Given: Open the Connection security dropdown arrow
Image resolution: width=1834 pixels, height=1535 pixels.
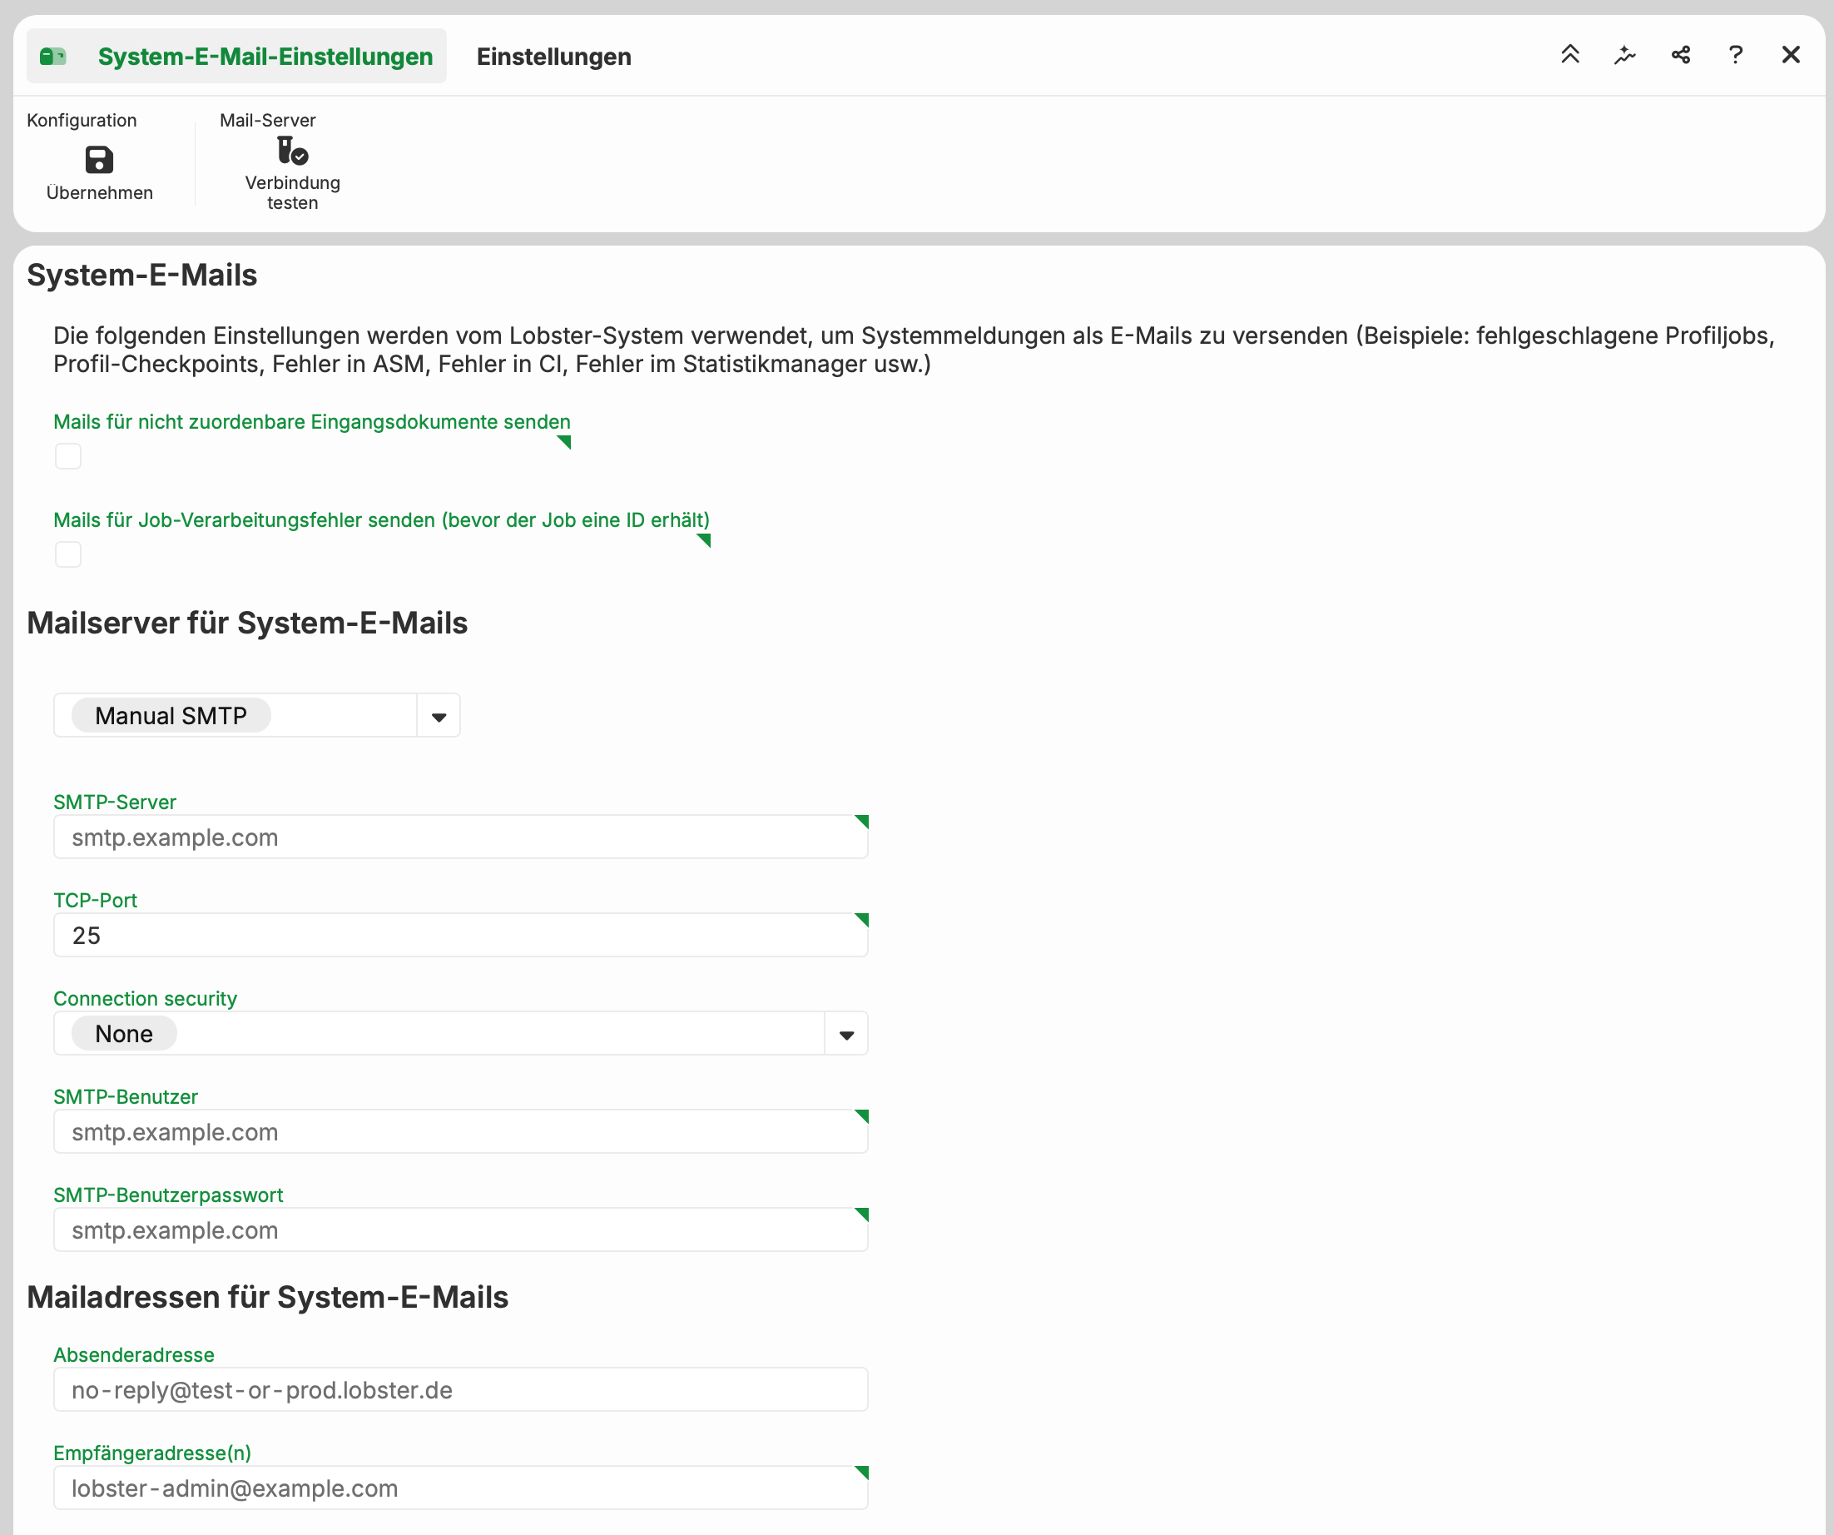Looking at the screenshot, I should [x=846, y=1035].
